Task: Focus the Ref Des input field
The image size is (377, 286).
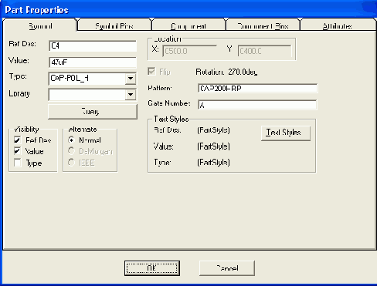Action: pyautogui.click(x=93, y=46)
